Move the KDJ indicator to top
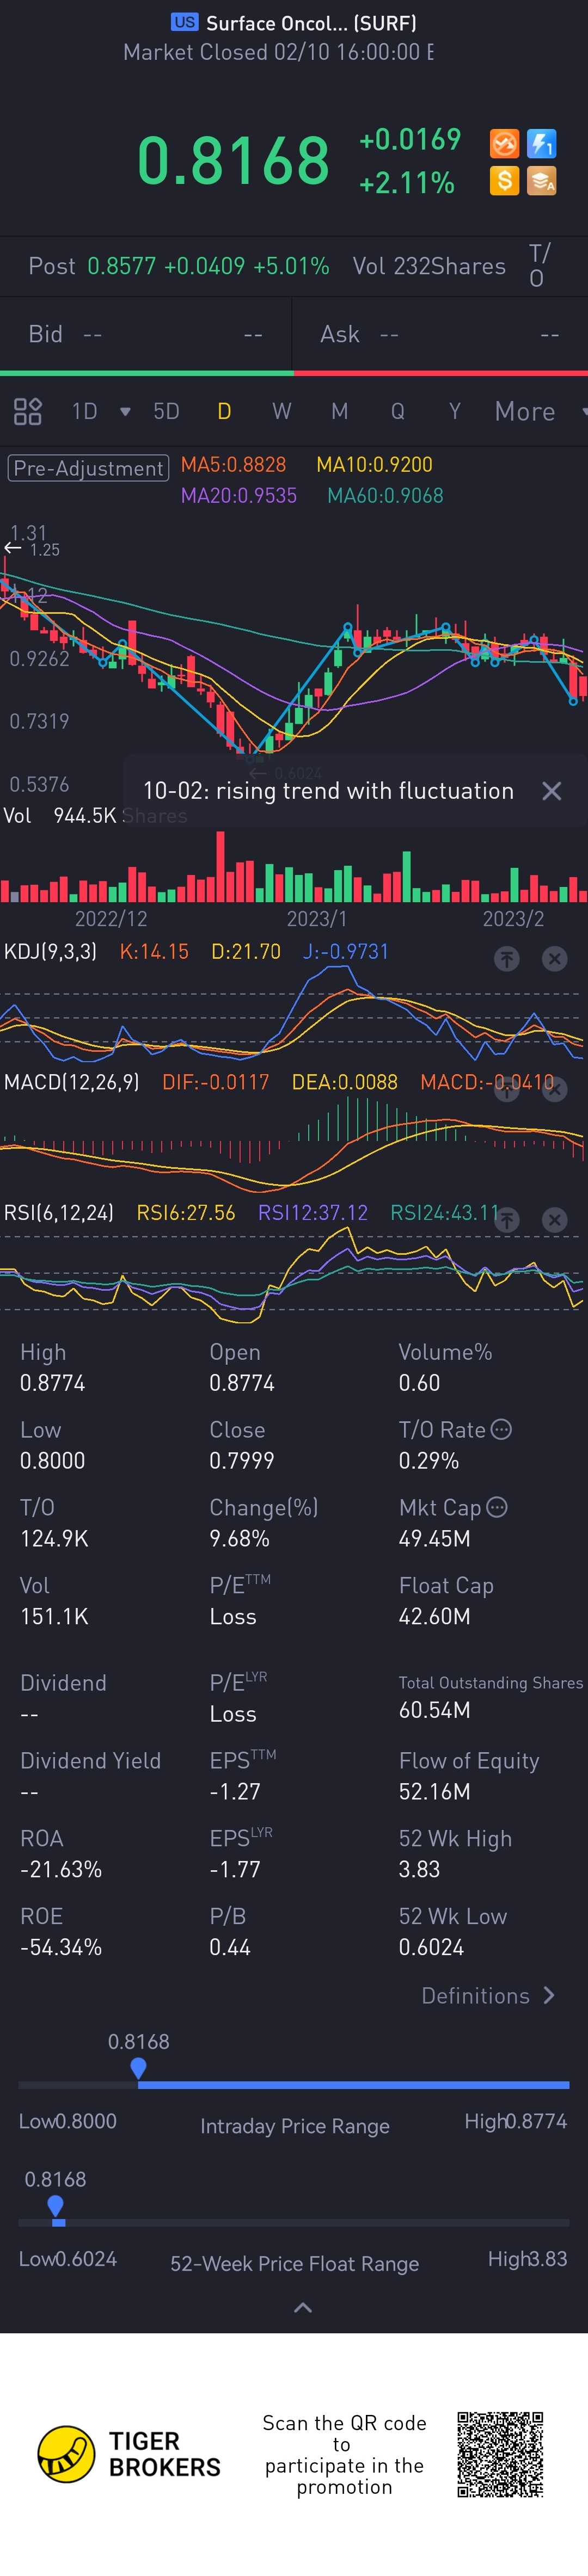This screenshot has width=588, height=2576. (507, 959)
